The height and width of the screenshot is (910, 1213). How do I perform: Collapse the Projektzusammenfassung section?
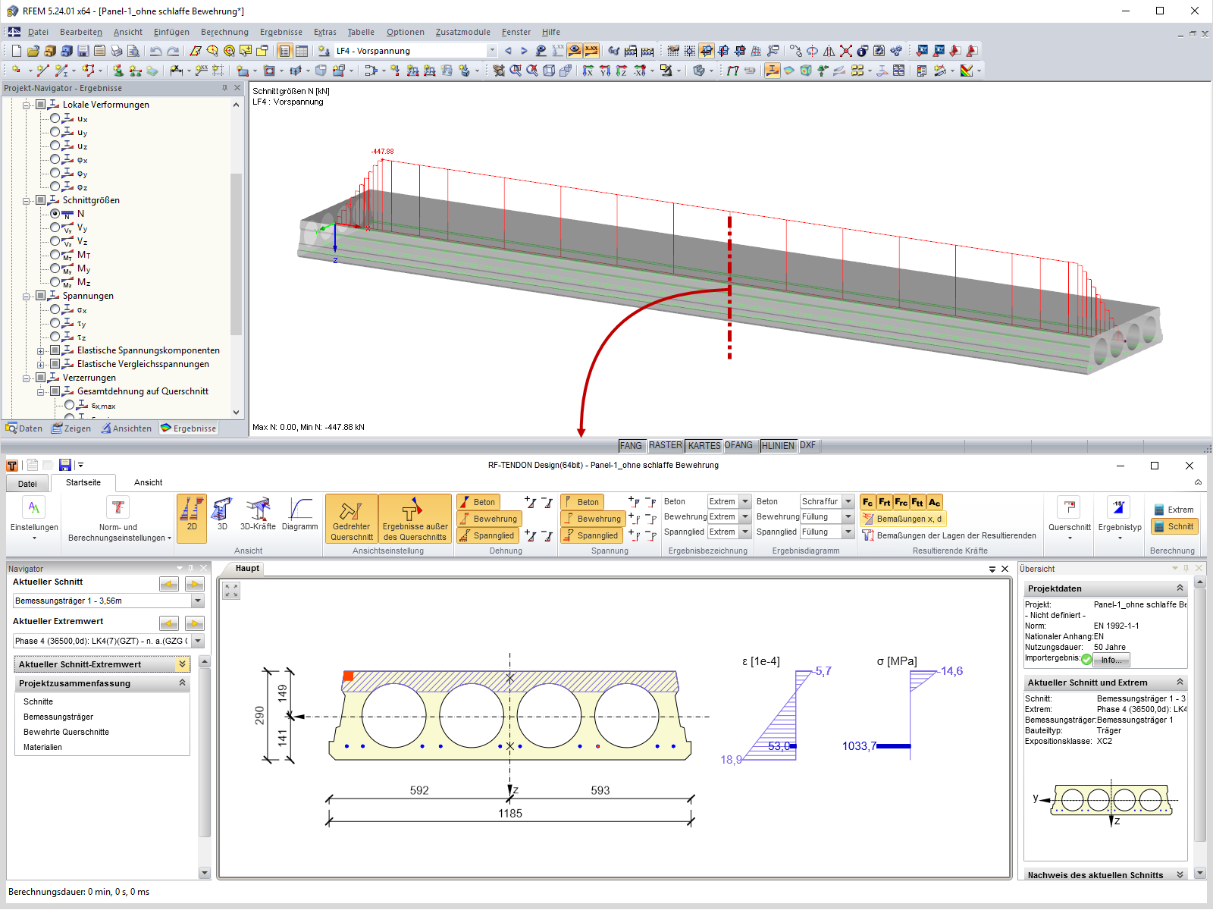[183, 683]
